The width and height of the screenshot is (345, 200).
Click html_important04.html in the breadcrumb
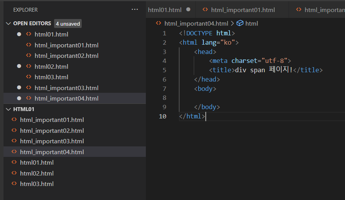[196, 24]
